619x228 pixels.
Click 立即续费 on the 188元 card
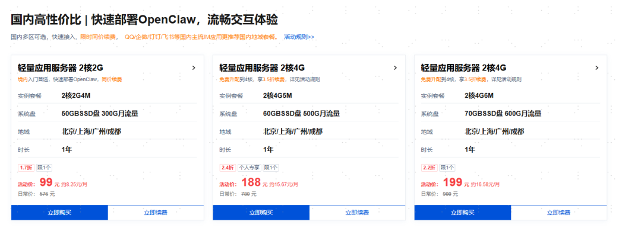tap(357, 213)
